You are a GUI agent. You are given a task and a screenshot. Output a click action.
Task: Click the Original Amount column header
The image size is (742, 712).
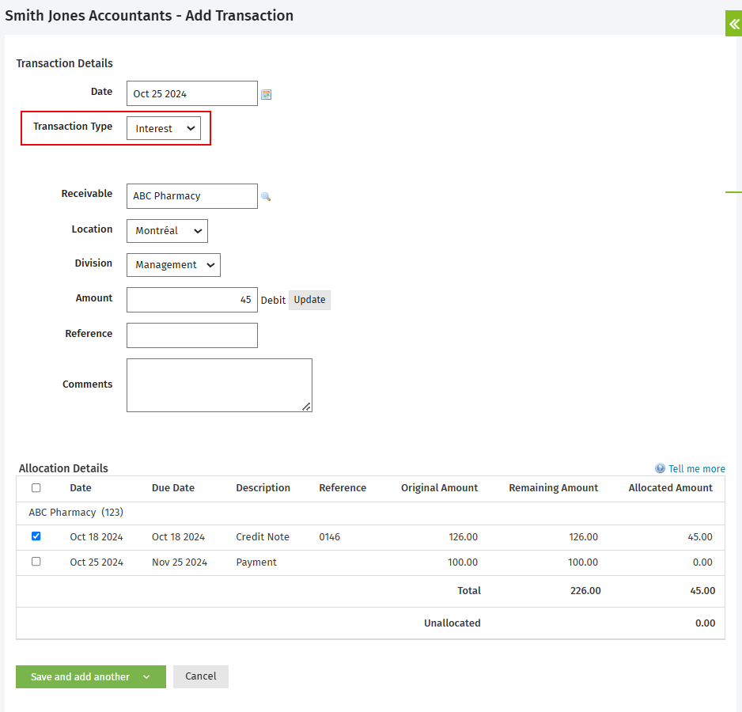[x=439, y=487]
